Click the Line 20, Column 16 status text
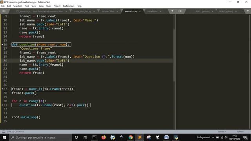This screenshot has width=251, height=141. click(x=16, y=132)
